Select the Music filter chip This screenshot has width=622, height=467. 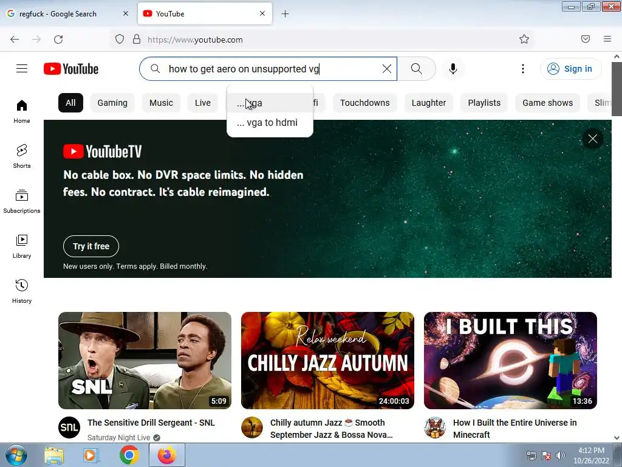[x=161, y=103]
